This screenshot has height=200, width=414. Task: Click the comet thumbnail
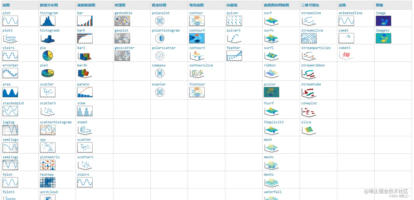click(346, 38)
